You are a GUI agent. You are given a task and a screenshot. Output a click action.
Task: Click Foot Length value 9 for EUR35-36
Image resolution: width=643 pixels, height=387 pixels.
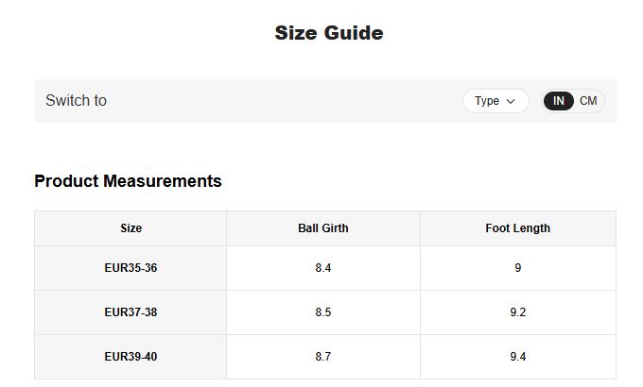pyautogui.click(x=517, y=268)
